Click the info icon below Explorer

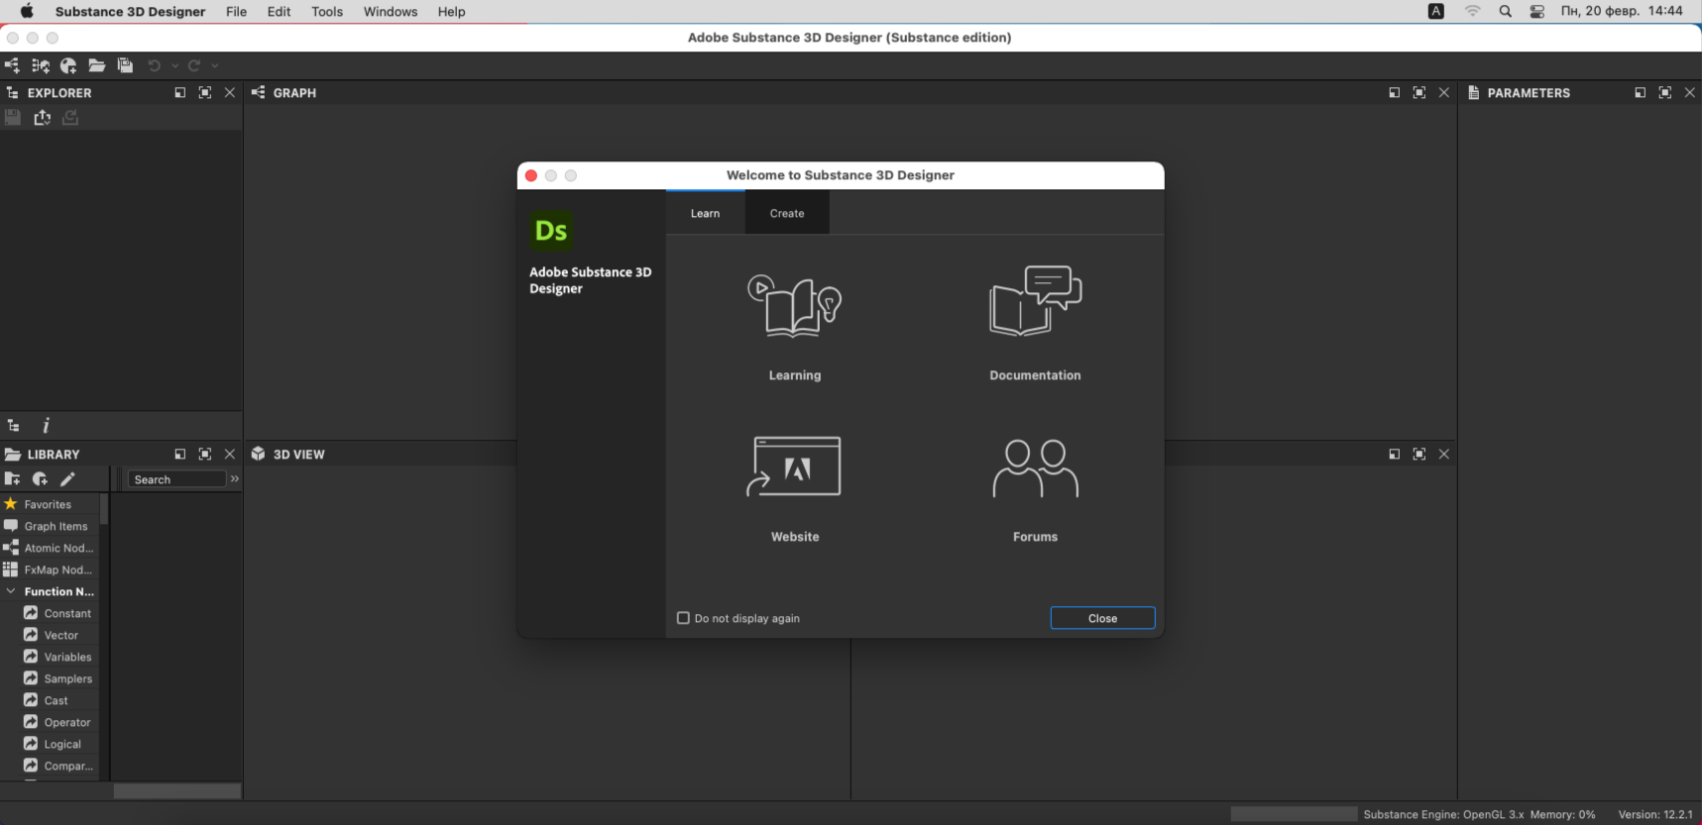pos(46,426)
